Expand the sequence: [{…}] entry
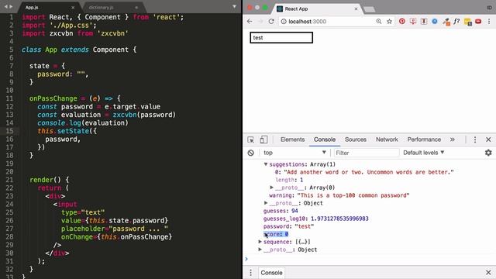The image size is (496, 279). (260, 242)
